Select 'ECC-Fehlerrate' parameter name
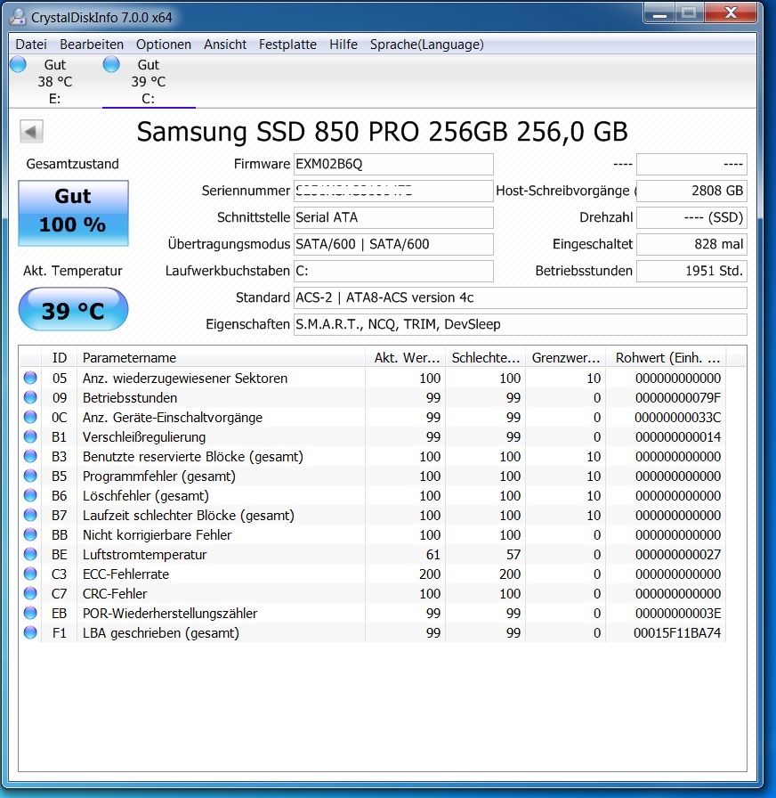776x798 pixels. pyautogui.click(x=126, y=574)
